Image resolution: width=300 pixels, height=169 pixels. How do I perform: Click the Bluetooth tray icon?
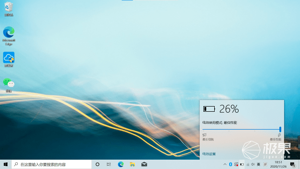click(x=231, y=164)
